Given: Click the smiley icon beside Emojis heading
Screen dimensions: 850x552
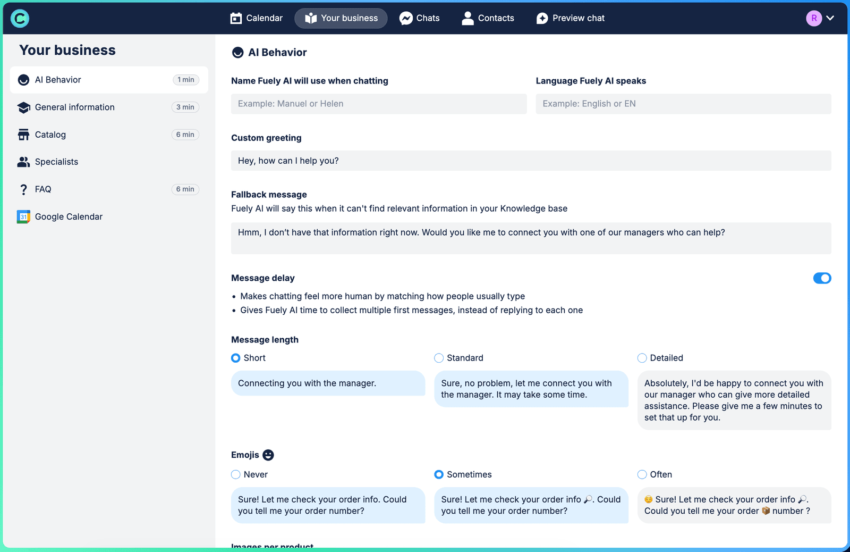Looking at the screenshot, I should [268, 455].
